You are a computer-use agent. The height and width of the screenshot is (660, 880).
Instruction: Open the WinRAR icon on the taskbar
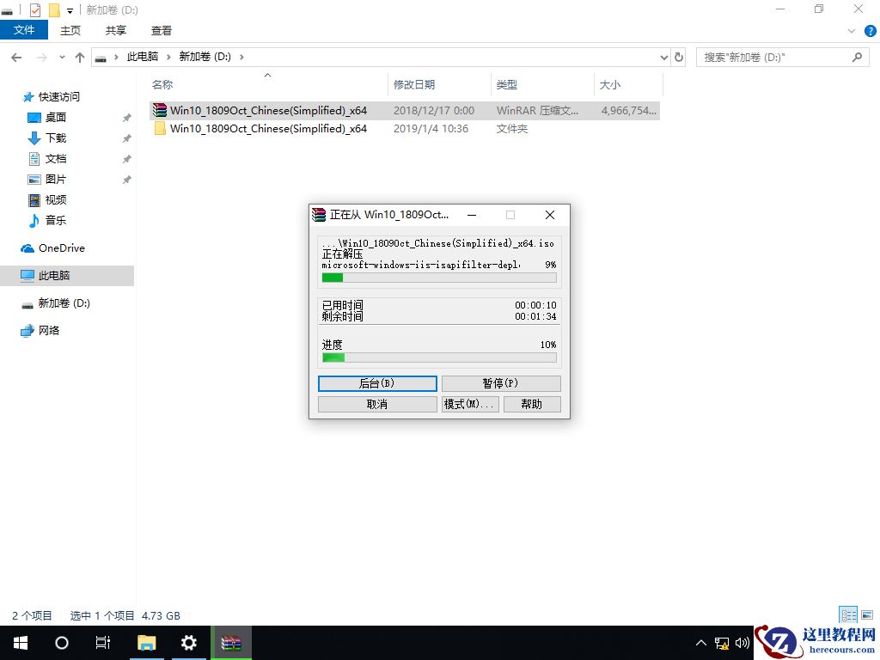point(231,642)
